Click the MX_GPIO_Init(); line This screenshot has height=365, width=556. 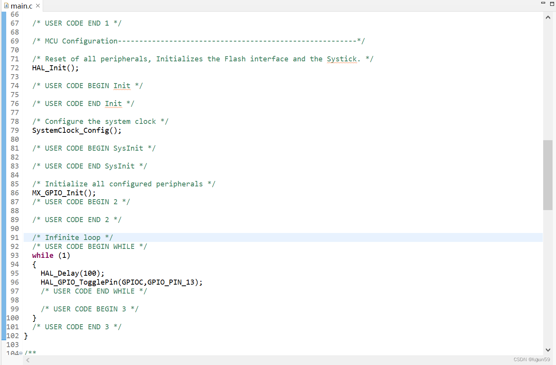pyautogui.click(x=64, y=193)
